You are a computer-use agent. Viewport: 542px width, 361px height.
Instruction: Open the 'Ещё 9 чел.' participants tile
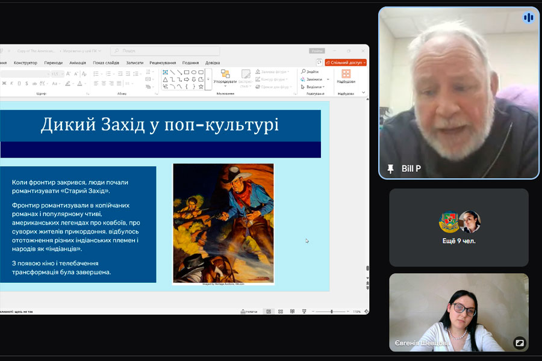point(459,227)
